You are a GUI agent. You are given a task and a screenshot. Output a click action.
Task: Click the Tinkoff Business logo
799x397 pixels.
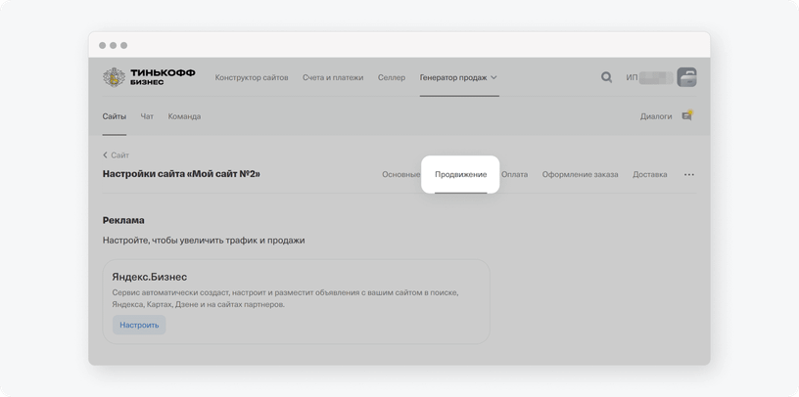pyautogui.click(x=149, y=77)
